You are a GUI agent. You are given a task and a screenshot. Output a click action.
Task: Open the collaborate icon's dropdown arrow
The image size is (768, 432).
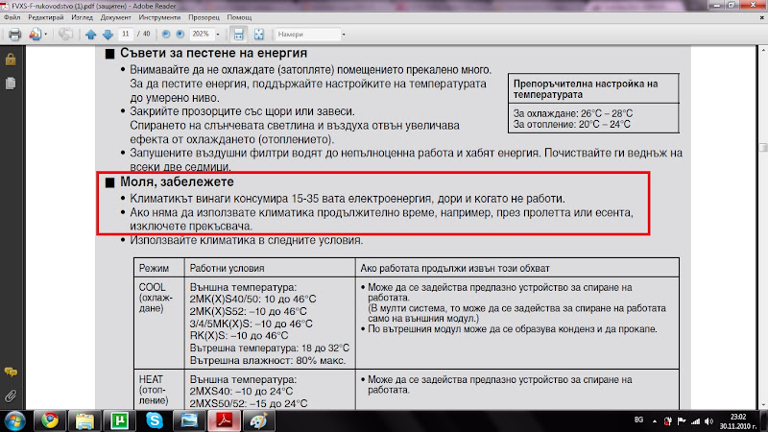[x=45, y=35]
